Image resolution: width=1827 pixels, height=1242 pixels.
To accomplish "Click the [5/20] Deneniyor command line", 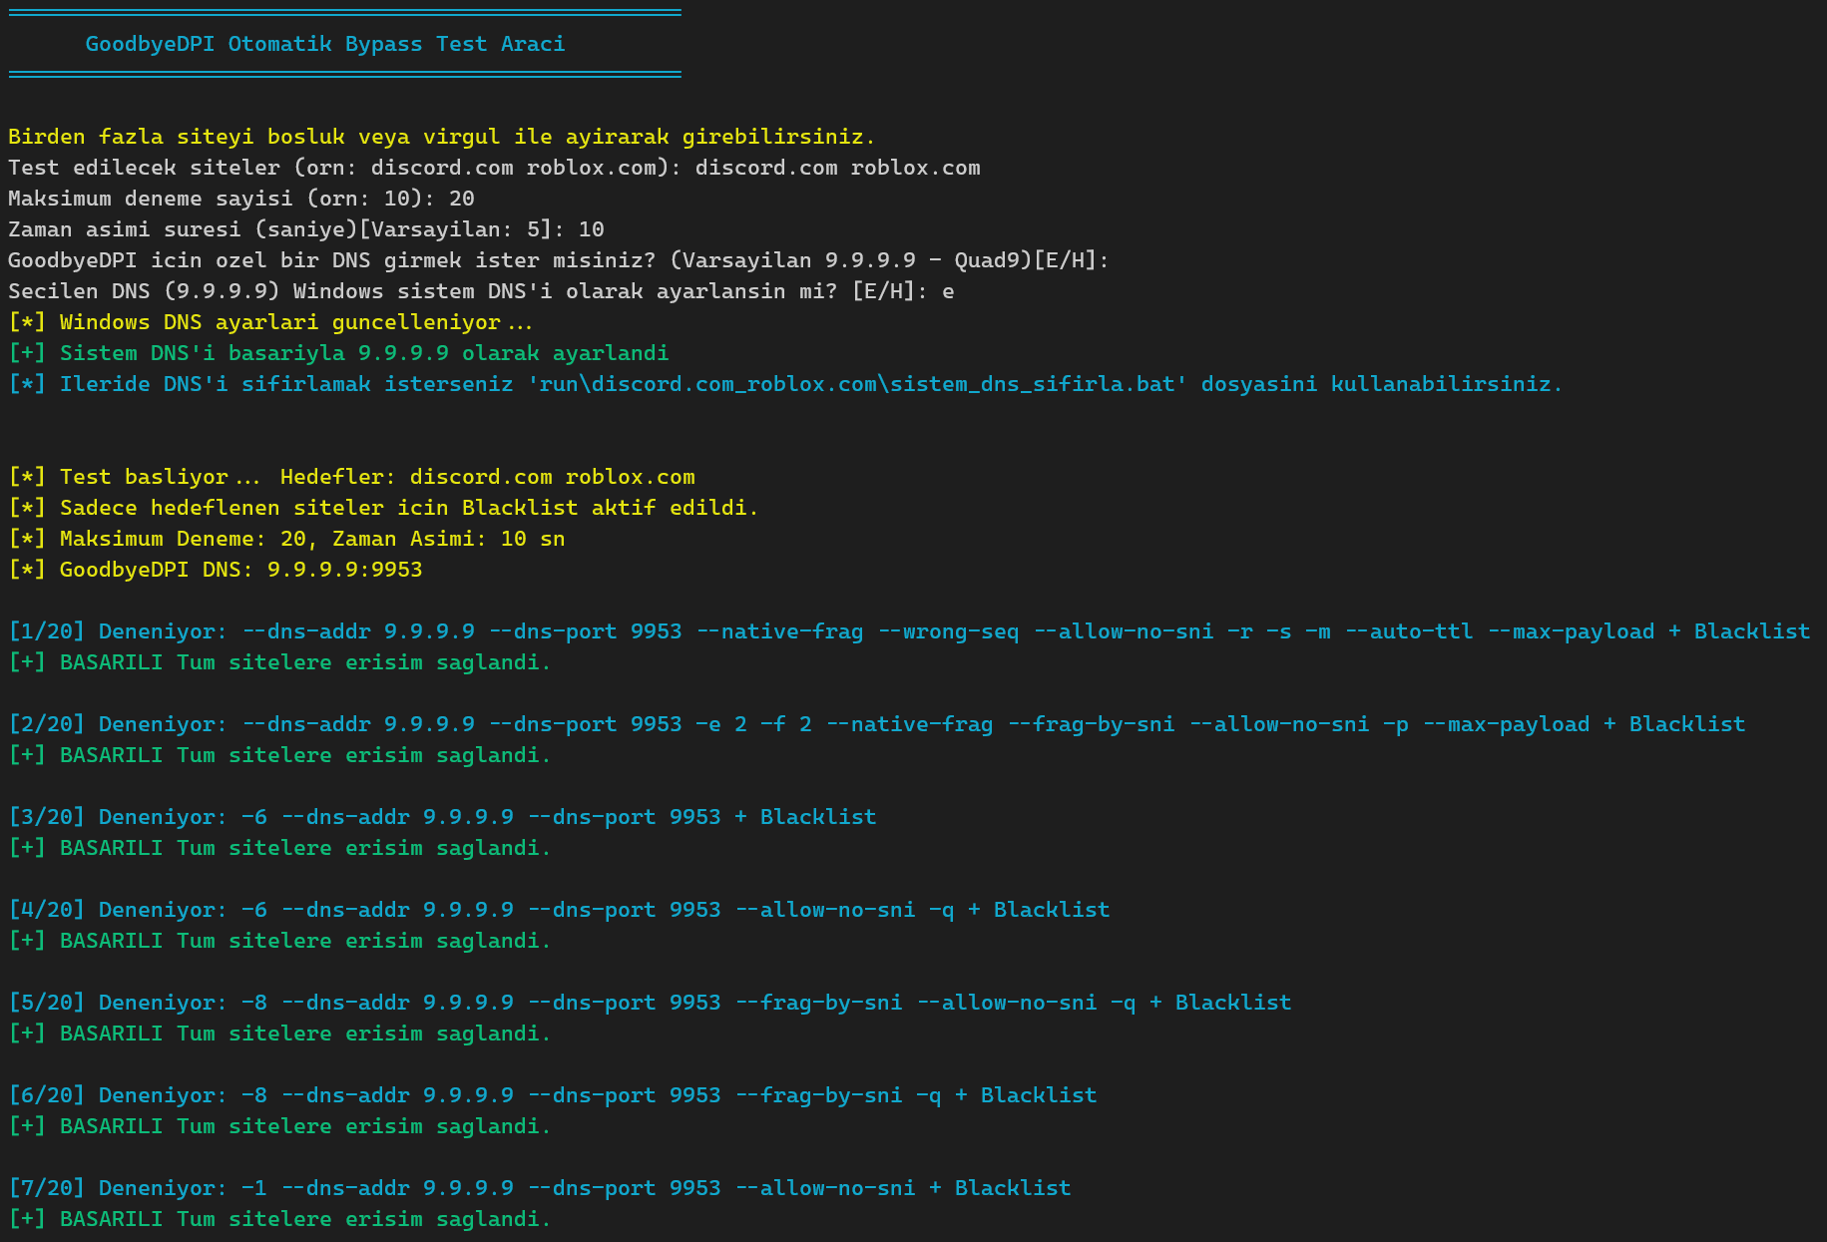I will [650, 1003].
